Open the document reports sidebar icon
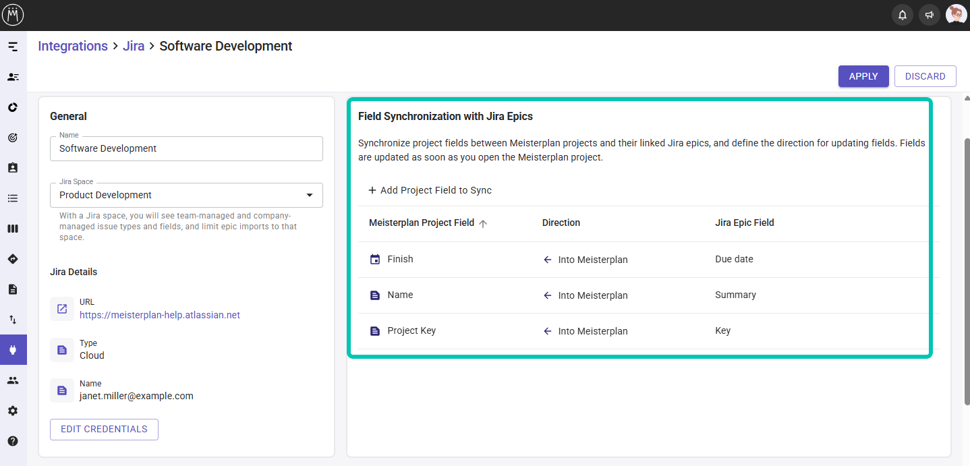 click(13, 289)
